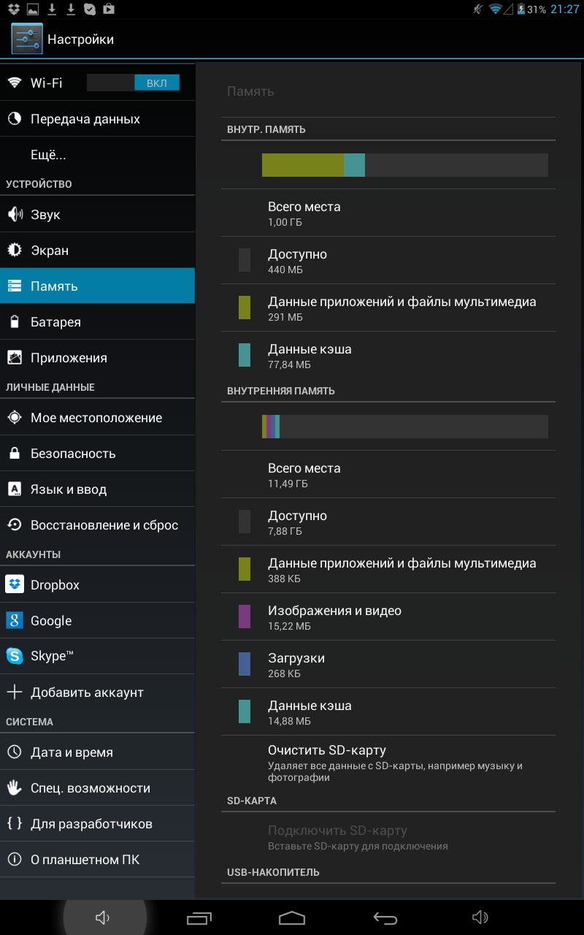Select the Экран brightness icon
Screen dimensions: 584x935
coord(14,250)
